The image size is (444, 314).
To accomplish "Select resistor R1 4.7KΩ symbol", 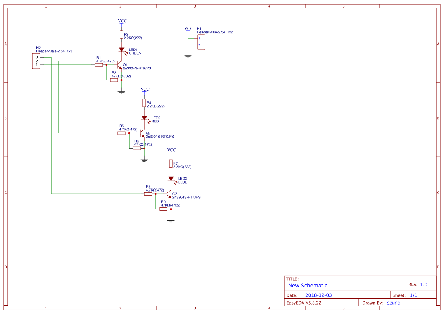I will pyautogui.click(x=98, y=64).
